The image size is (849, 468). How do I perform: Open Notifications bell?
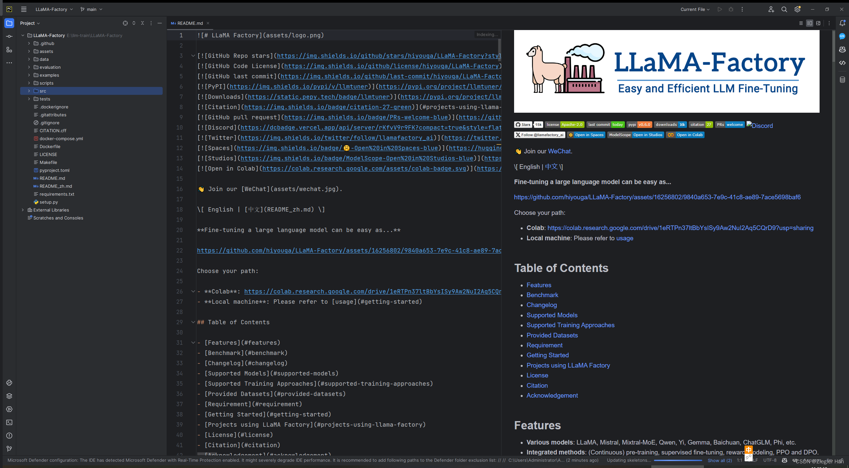(842, 23)
